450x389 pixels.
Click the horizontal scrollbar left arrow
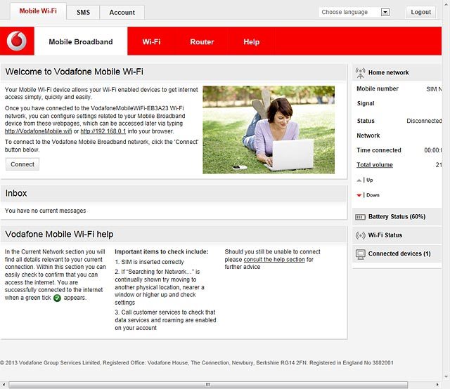4,384
